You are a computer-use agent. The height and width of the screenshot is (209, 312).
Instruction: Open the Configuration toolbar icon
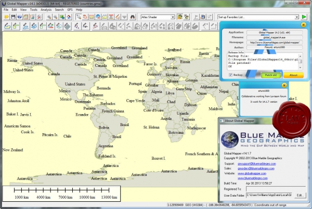click(x=39, y=17)
